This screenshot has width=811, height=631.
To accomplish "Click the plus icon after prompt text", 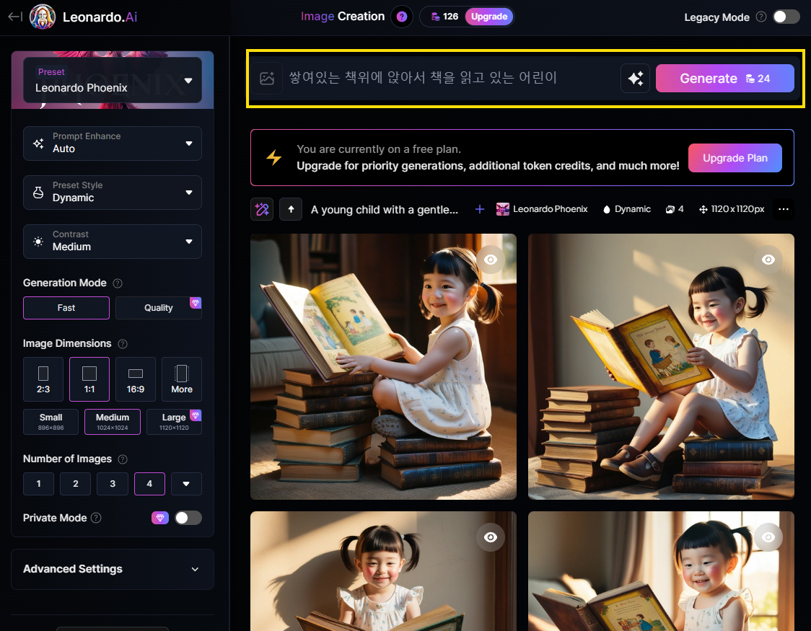I will point(480,209).
